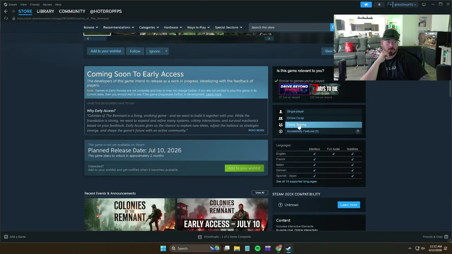The image size is (452, 254).
Task: Expand the Ways to Play dropdown
Action: tap(198, 27)
